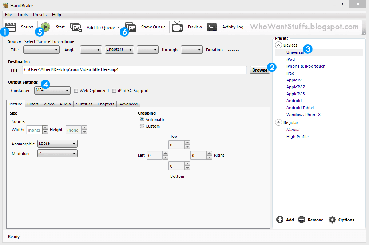Select the Custom cropping radio button
The width and height of the screenshot is (369, 245).
[142, 125]
